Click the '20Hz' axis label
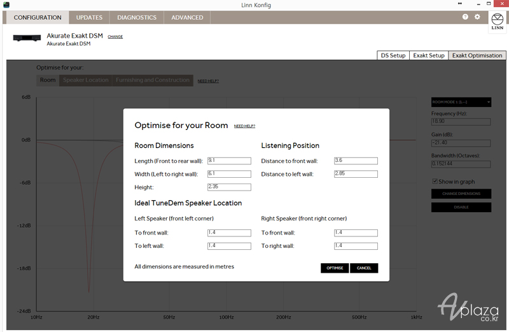Viewport: 509px width, 332px height. [93, 317]
